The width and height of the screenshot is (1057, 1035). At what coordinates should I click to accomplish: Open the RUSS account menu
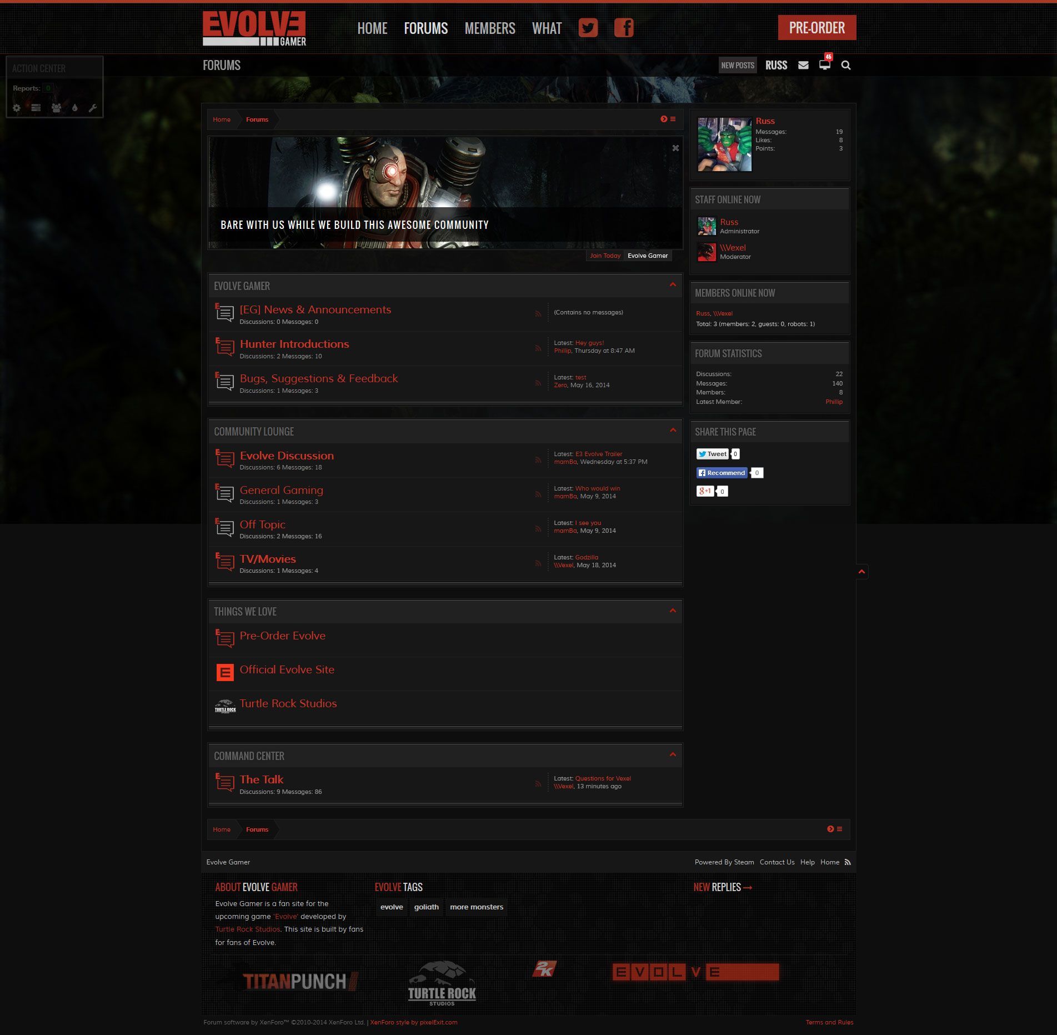click(776, 65)
